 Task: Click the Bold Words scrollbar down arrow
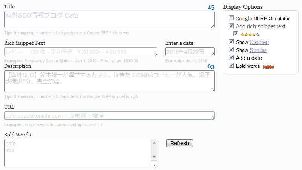154,157
